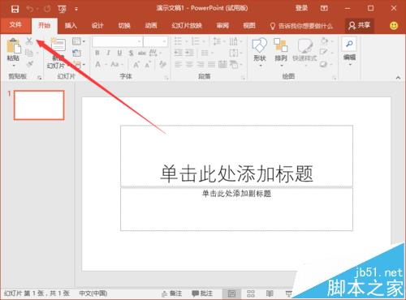
Task: Expand the font name dropdown
Action: [139, 41]
